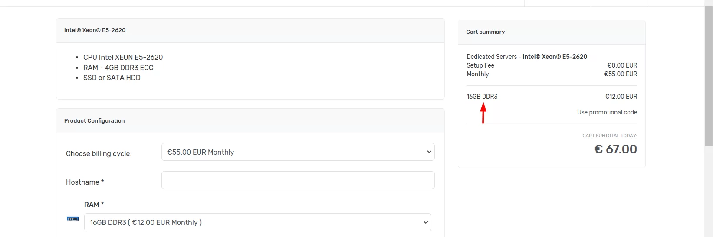713x237 pixels.
Task: Click the red arrow annotation
Action: [483, 113]
